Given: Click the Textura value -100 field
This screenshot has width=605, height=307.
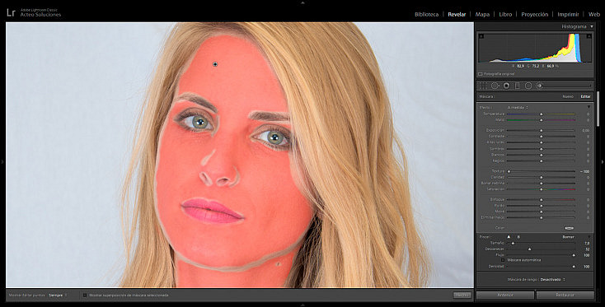Looking at the screenshot, I should (x=584, y=171).
